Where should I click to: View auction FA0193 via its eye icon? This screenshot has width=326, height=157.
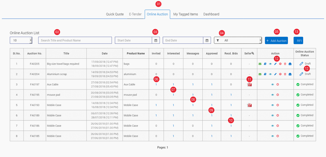tap(273, 105)
